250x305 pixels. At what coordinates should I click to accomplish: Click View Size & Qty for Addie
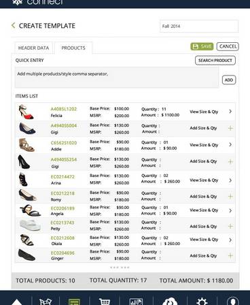coord(204,145)
